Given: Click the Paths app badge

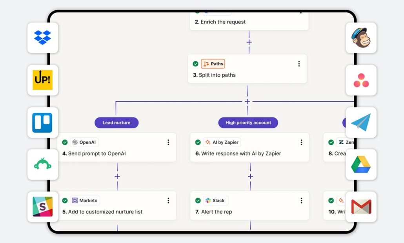Looking at the screenshot, I should [x=213, y=64].
